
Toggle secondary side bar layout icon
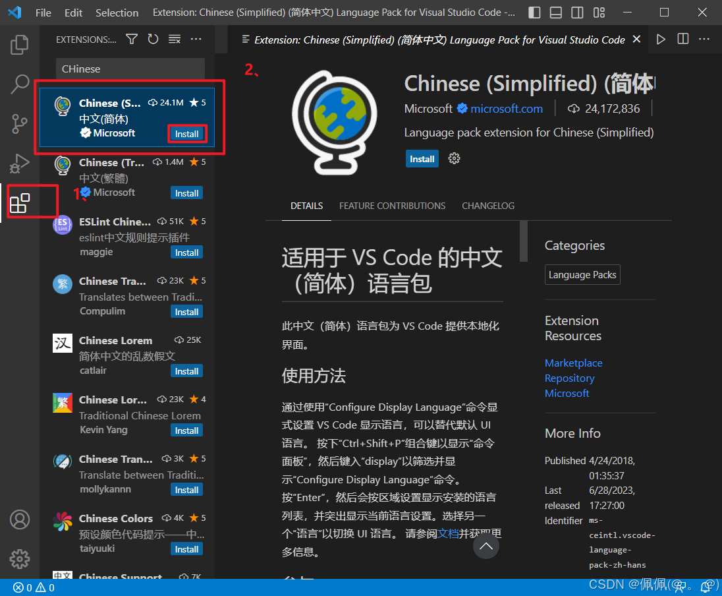[x=577, y=13]
